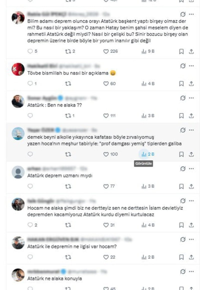Bookmark the 'Atatürk deprem uzmanı mıydı' reply
200x290 pixels.
[181, 186]
